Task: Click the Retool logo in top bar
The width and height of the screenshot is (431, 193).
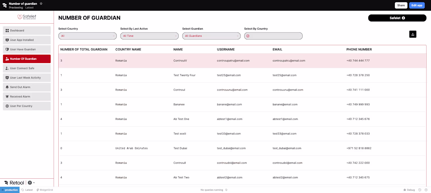Action: 5,5
